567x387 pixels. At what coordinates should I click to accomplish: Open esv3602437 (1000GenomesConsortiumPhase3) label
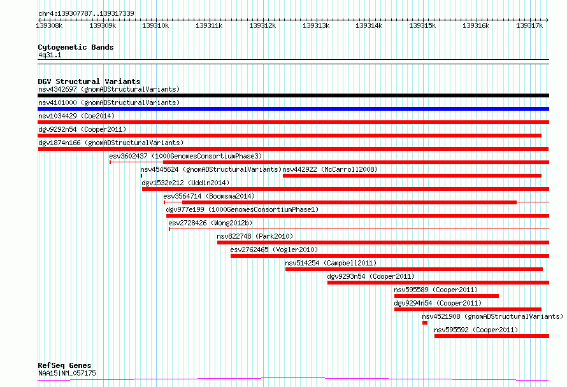pyautogui.click(x=185, y=156)
